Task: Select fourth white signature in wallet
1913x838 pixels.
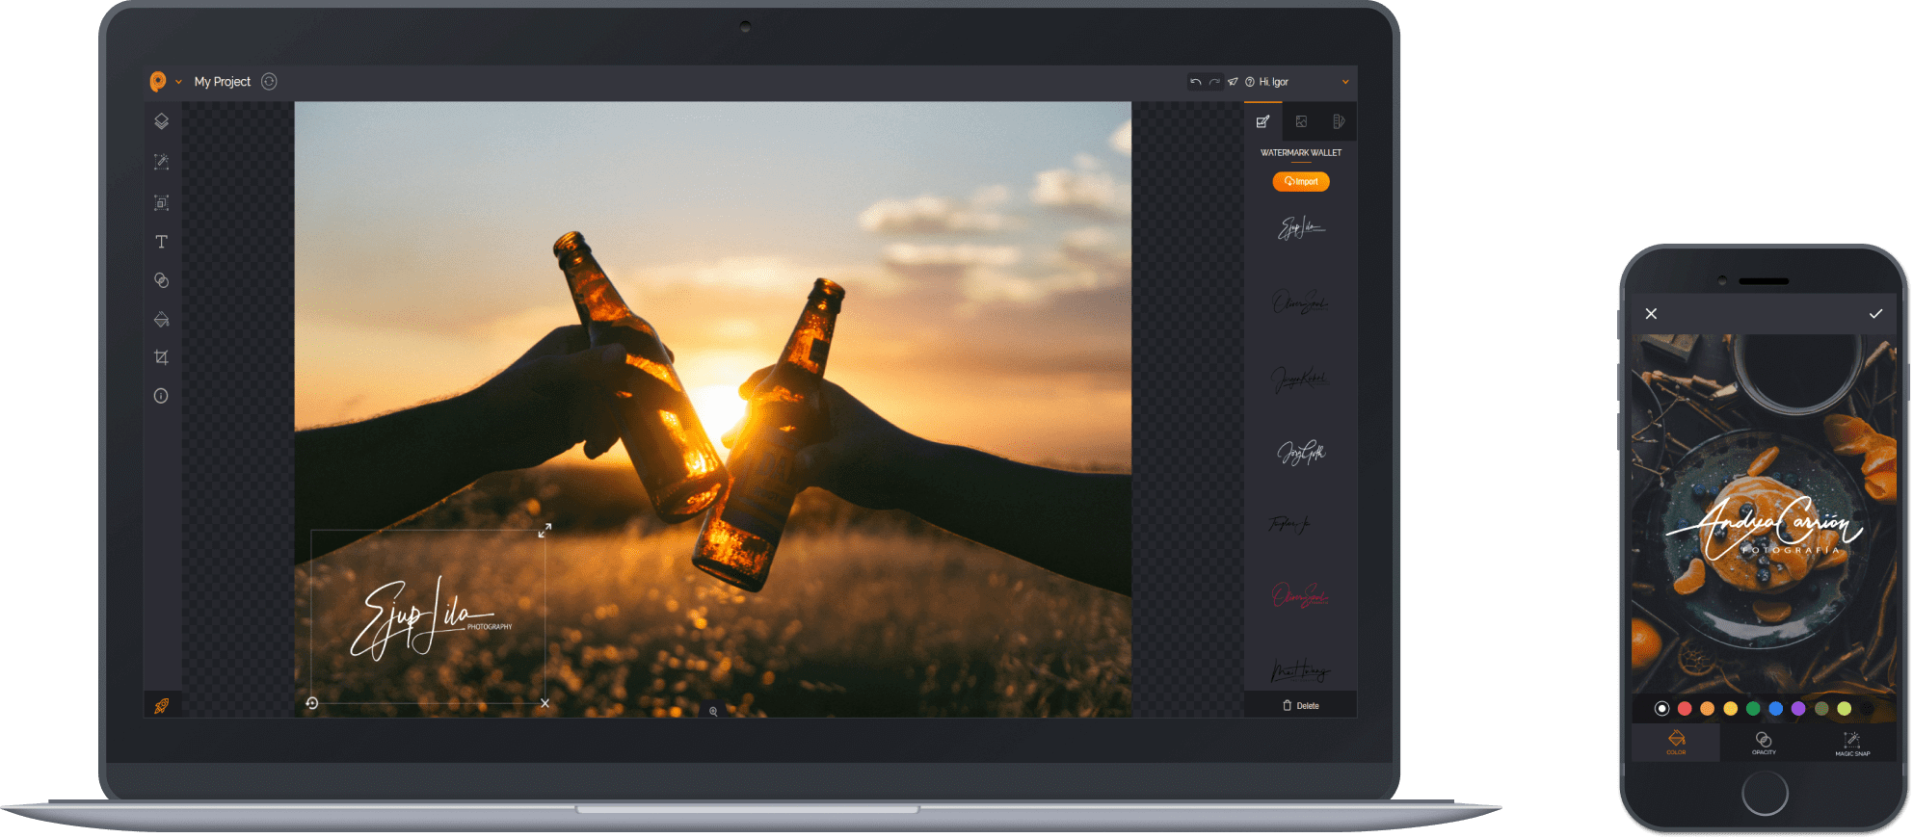Action: pyautogui.click(x=1301, y=452)
